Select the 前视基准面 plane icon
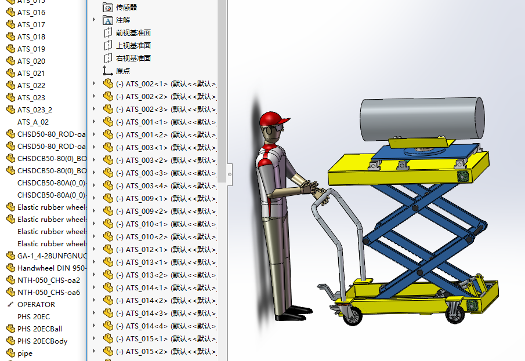The height and width of the screenshot is (361, 525). point(108,33)
